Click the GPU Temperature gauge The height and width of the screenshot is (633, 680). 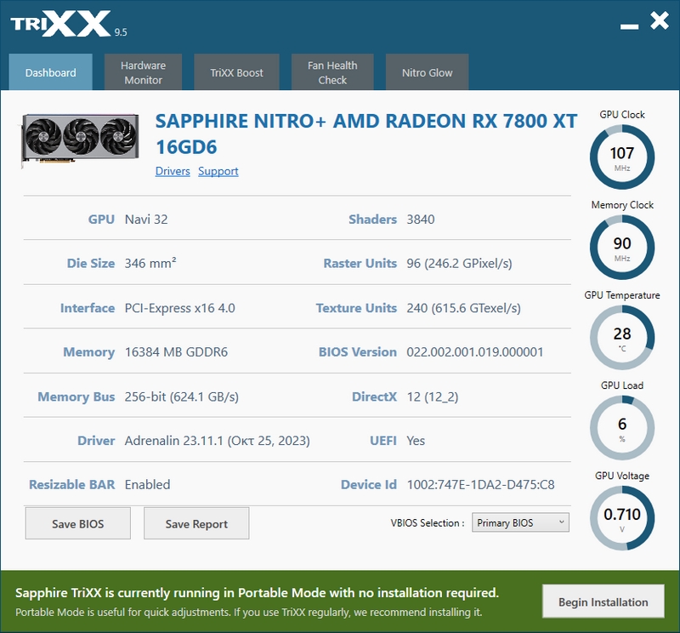[x=622, y=338]
